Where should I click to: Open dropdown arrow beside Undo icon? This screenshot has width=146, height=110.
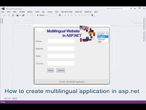tap(30, 15)
